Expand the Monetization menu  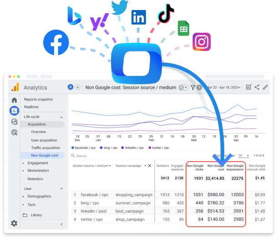pyautogui.click(x=23, y=171)
